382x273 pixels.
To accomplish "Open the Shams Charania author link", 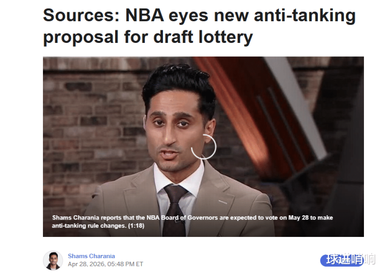I will click(91, 256).
